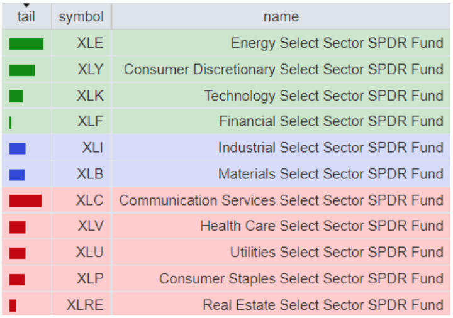
Task: Open Industrial Select Sector SPDR Fund row
Action: coord(330,148)
